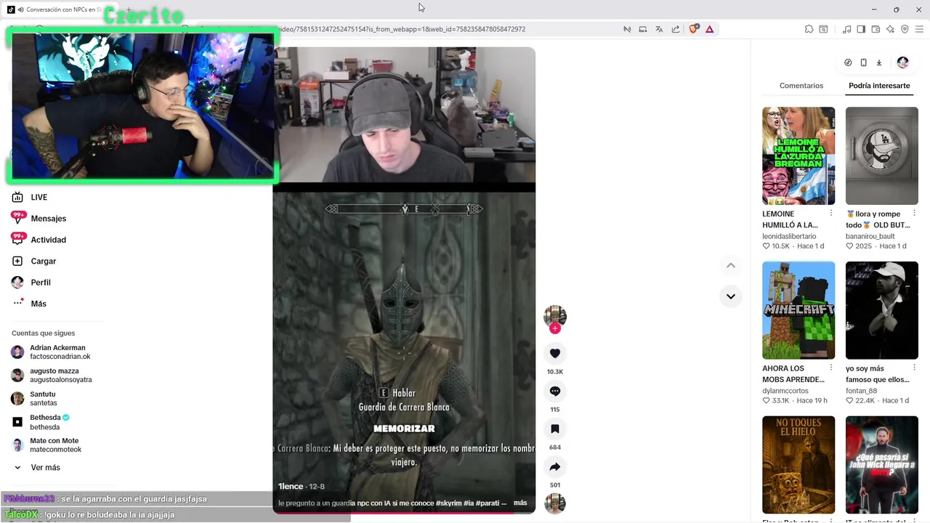
Task: Click the TikTok download app icon
Action: tap(878, 62)
